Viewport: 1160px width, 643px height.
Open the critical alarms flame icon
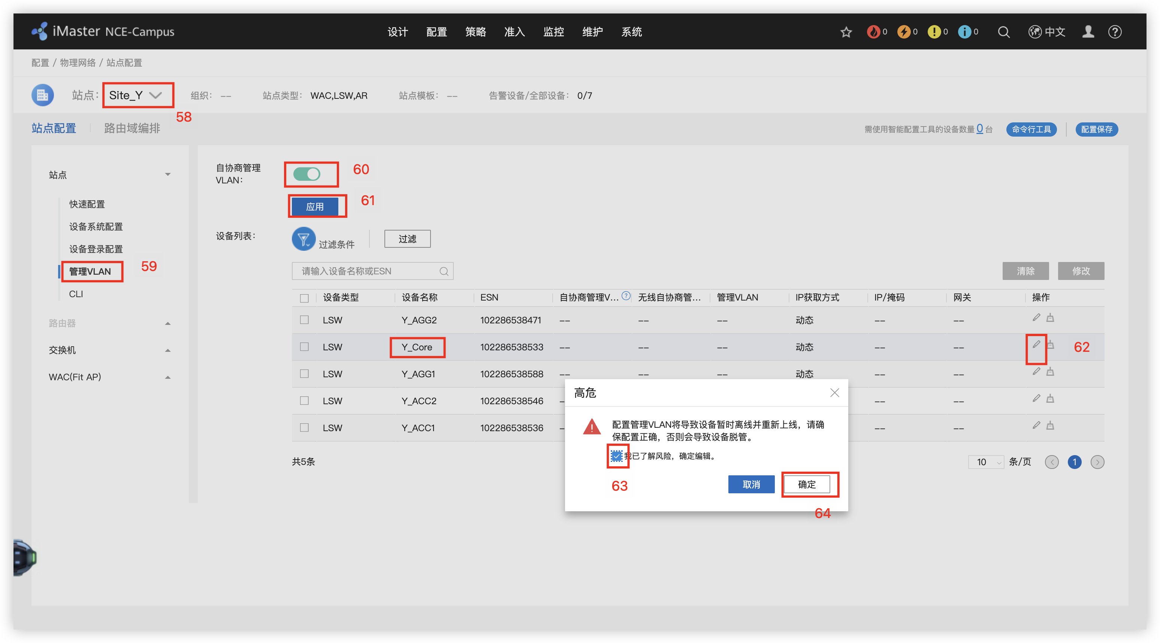(873, 32)
